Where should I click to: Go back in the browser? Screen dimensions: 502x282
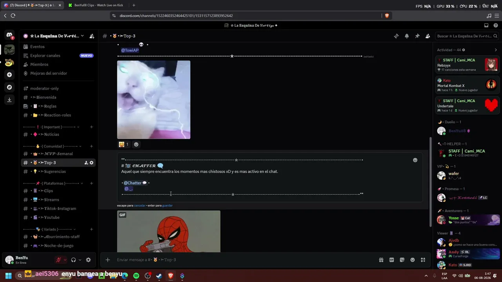(5, 16)
